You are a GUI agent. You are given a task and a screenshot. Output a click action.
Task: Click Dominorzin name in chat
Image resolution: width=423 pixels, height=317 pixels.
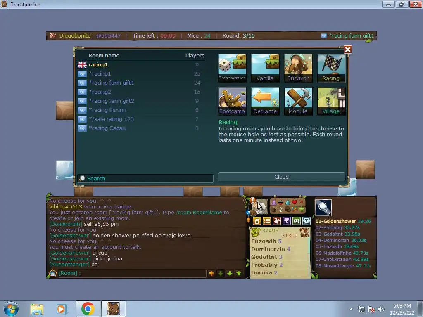pyautogui.click(x=66, y=224)
